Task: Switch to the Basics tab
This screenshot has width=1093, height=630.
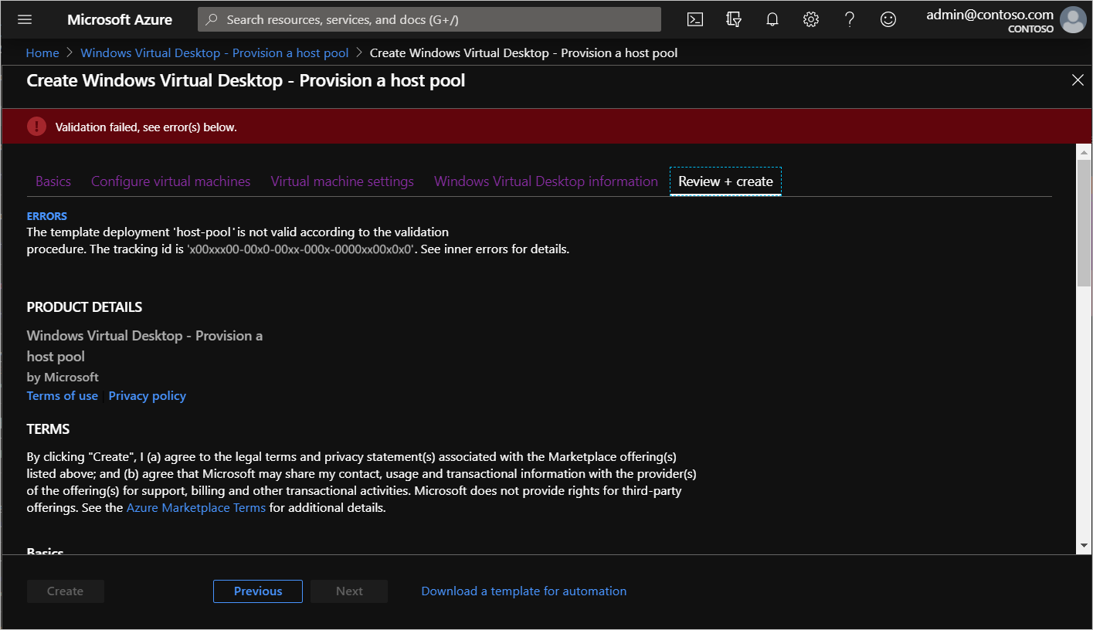Action: coord(53,181)
